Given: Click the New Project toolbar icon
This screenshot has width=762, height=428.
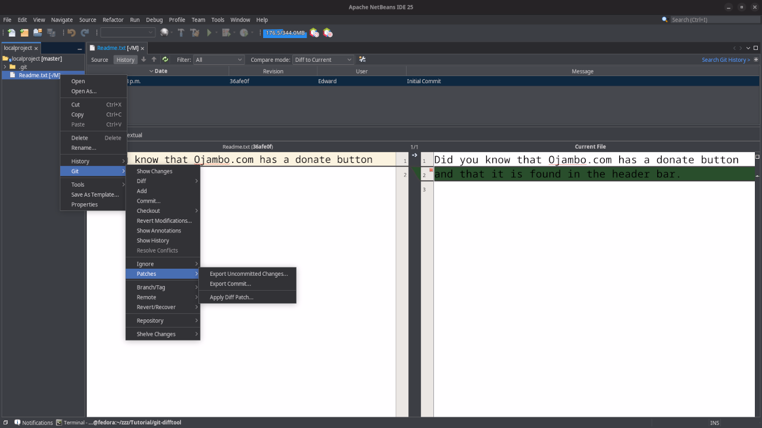Looking at the screenshot, I should pos(24,33).
